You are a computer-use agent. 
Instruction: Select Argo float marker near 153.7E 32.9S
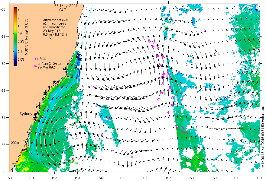[94, 87]
